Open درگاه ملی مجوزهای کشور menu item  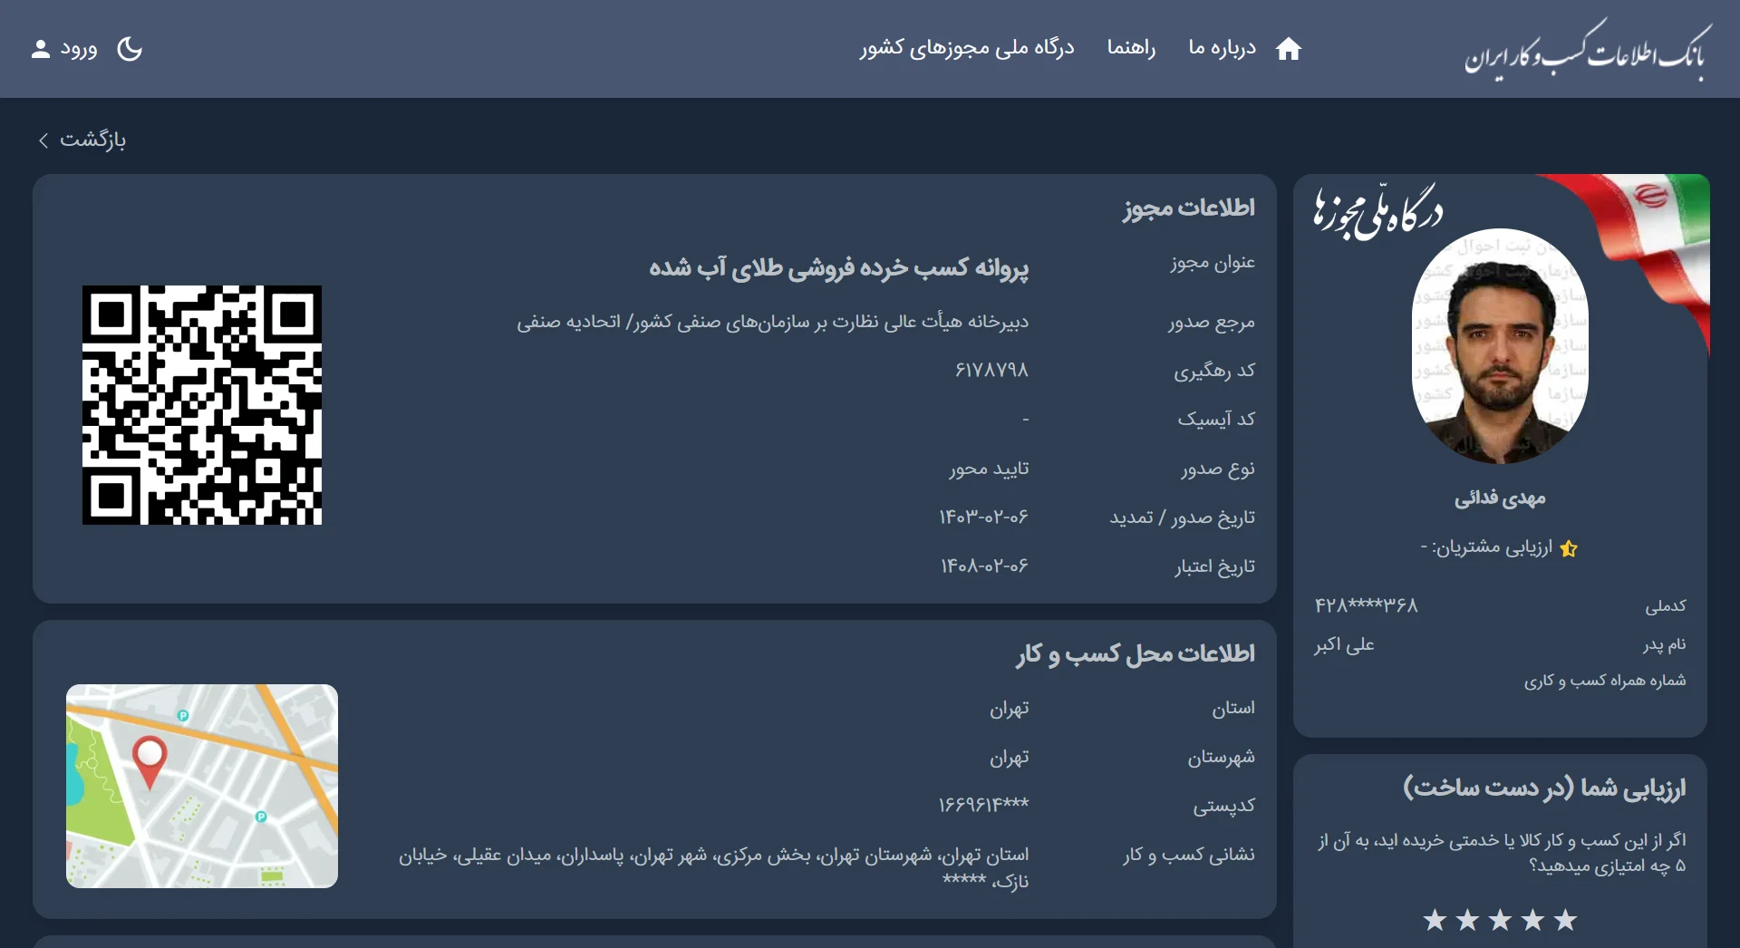[x=967, y=48]
